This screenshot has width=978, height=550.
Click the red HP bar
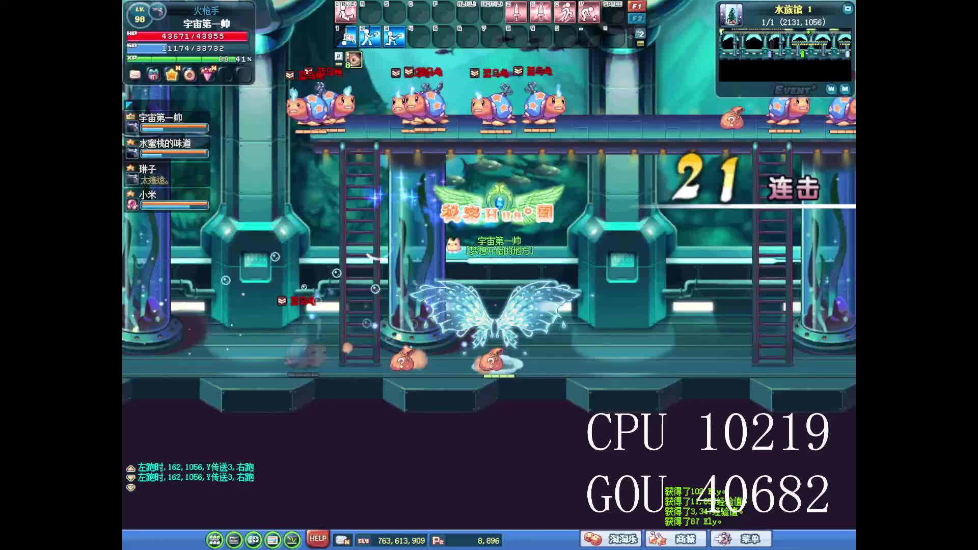point(192,36)
